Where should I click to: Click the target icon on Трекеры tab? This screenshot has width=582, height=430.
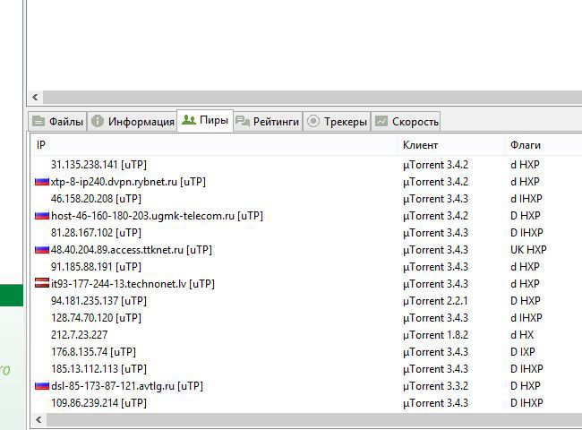pos(313,121)
